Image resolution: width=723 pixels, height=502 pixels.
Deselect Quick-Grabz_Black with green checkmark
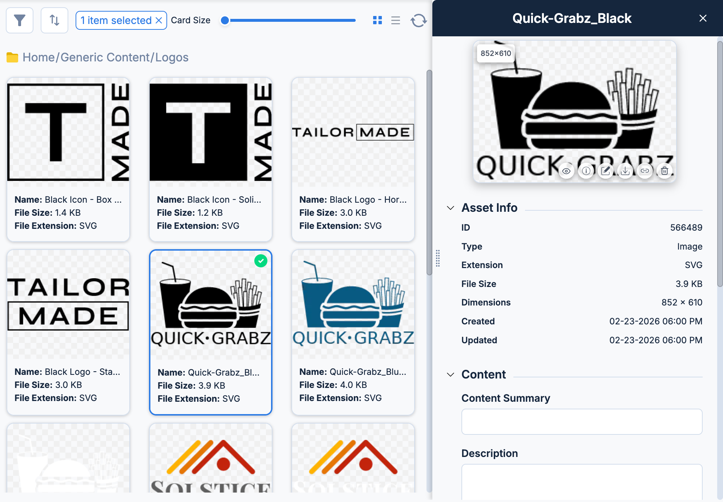[261, 261]
